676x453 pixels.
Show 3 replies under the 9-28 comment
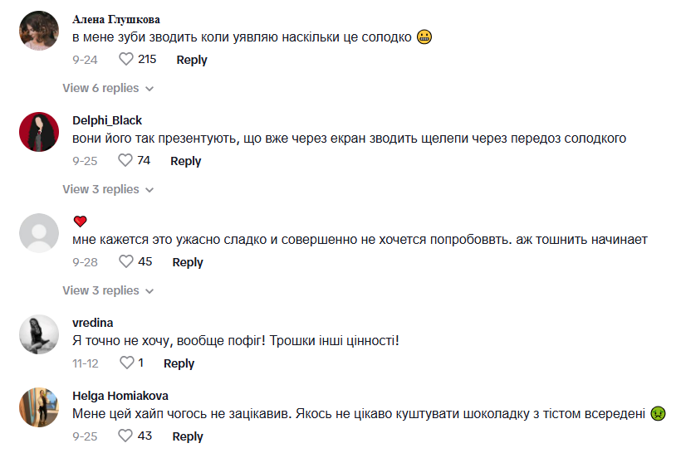point(108,290)
